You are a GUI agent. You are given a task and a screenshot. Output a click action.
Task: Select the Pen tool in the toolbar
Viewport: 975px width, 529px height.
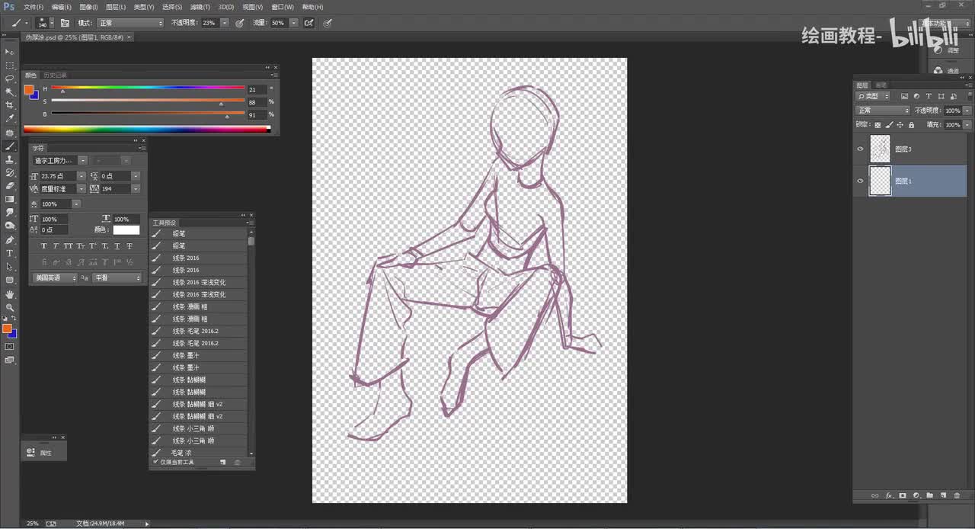tap(10, 239)
